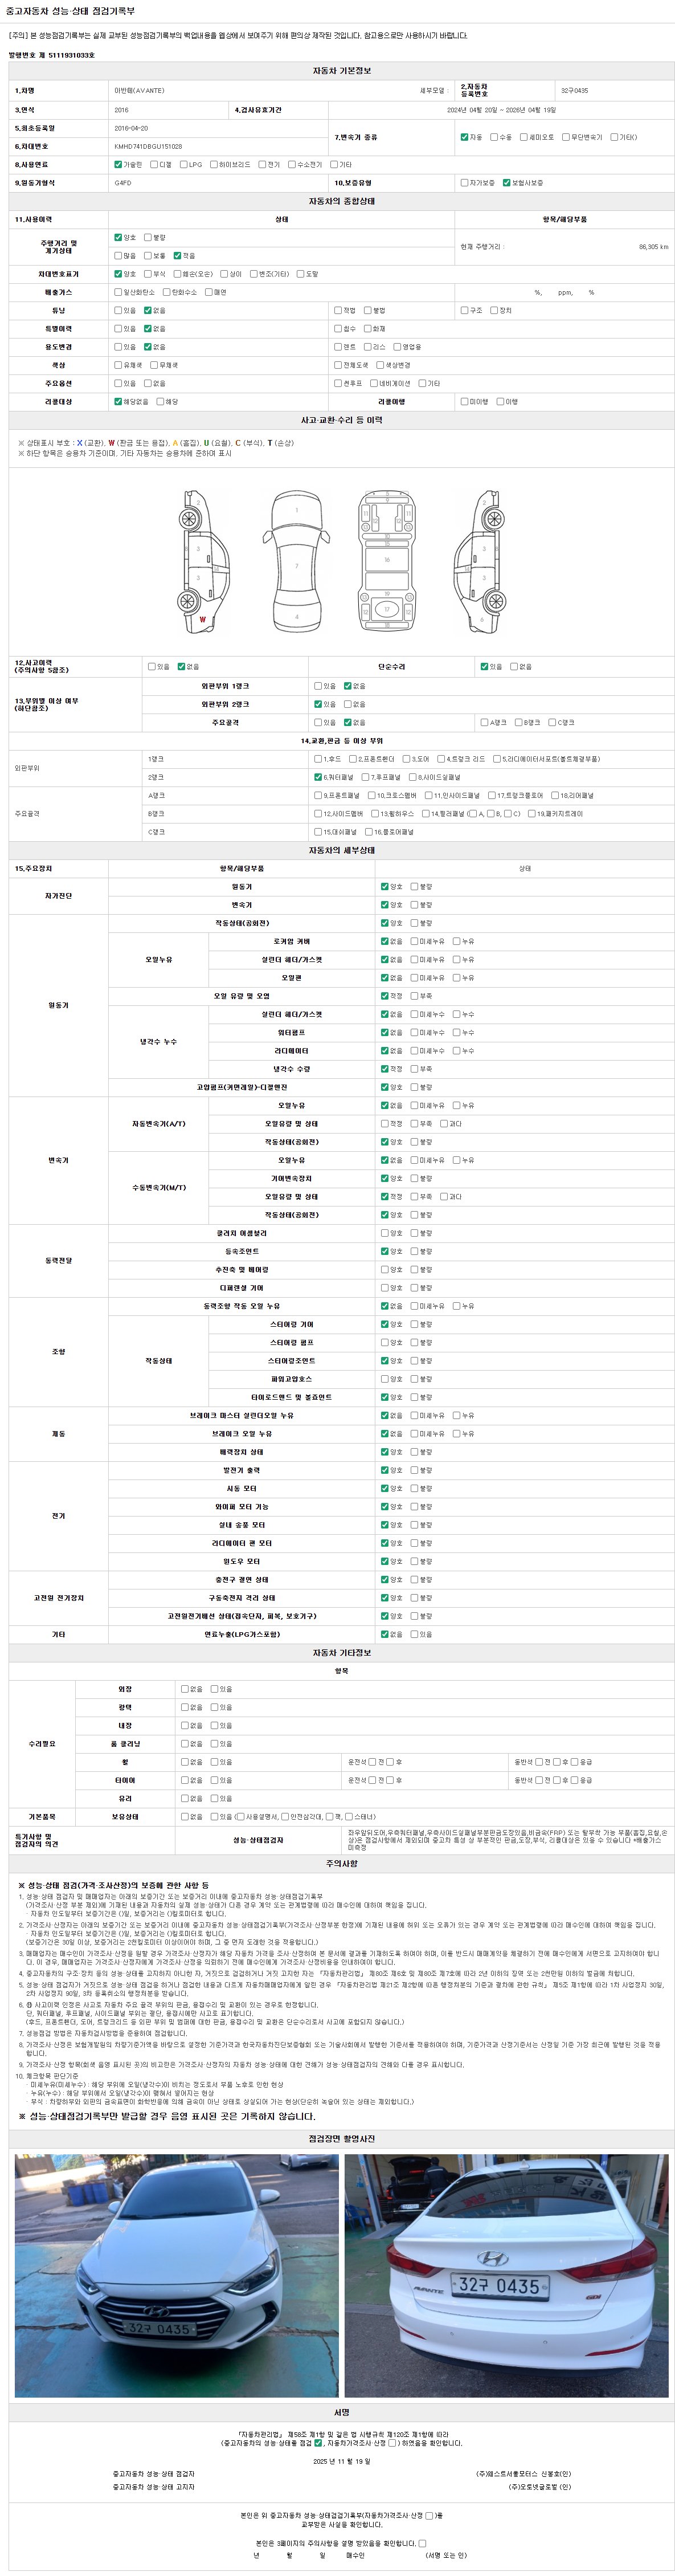
Task: Click the right side view car diagram
Action: tap(478, 563)
